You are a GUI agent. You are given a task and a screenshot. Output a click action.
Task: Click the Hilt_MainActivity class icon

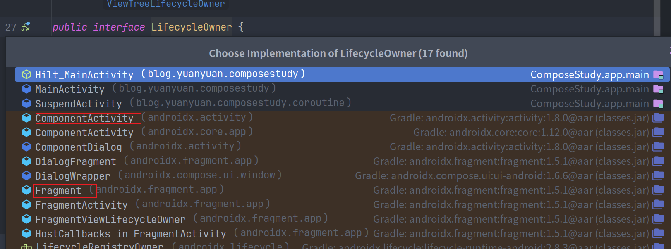click(x=26, y=74)
